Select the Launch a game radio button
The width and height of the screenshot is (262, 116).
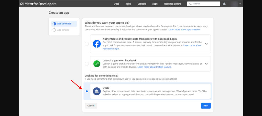coord(87,64)
